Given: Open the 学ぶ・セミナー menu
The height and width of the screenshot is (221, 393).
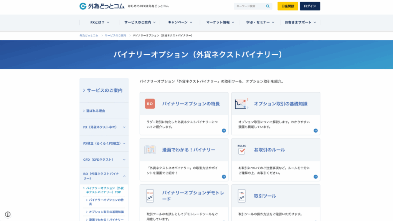Looking at the screenshot, I should (x=260, y=22).
